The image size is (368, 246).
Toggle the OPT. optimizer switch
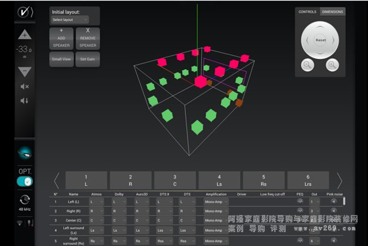click(24, 181)
